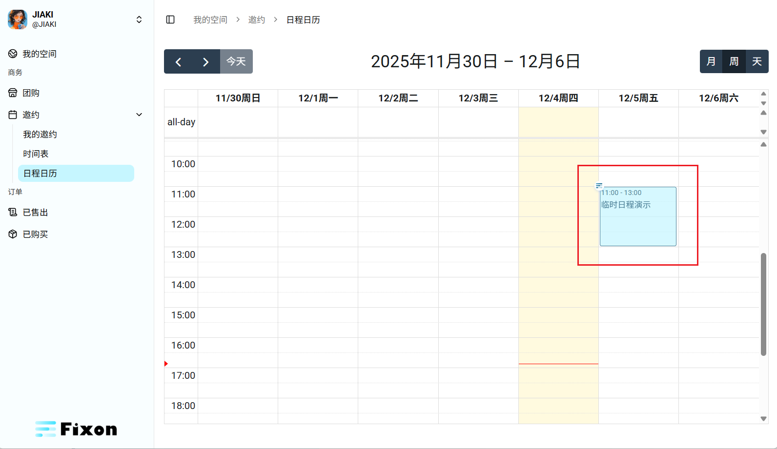Click the calendar vertical scrollbar thumb

click(x=763, y=304)
